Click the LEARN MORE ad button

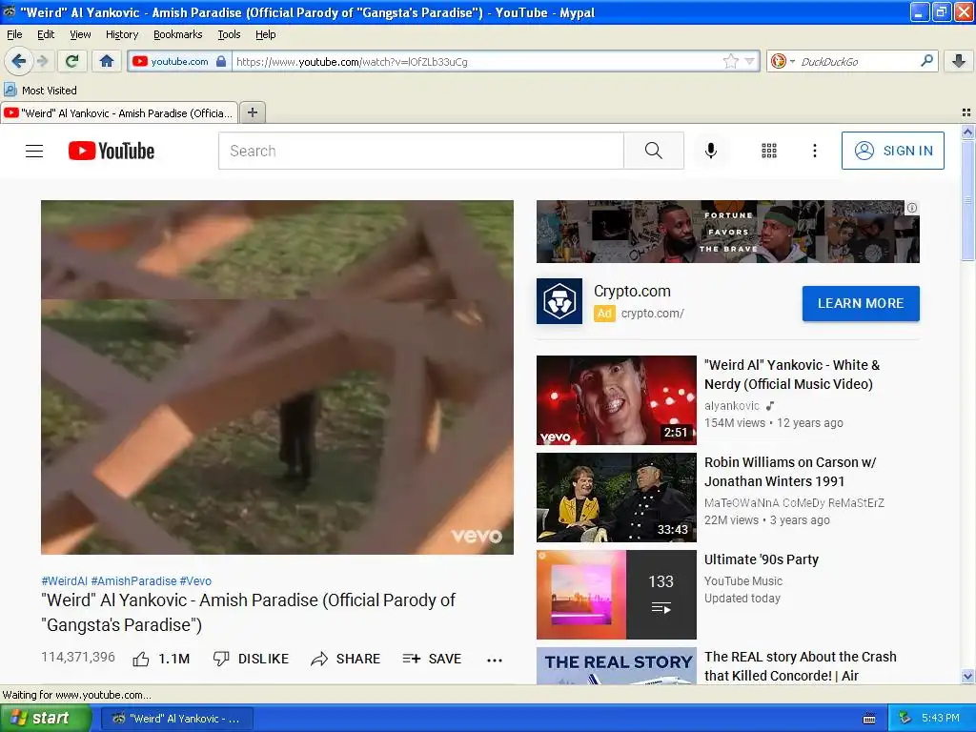pos(861,304)
